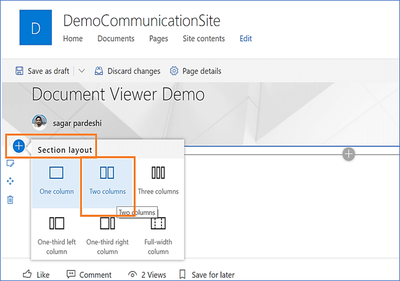Click the gray plus add web part button

coord(348,154)
